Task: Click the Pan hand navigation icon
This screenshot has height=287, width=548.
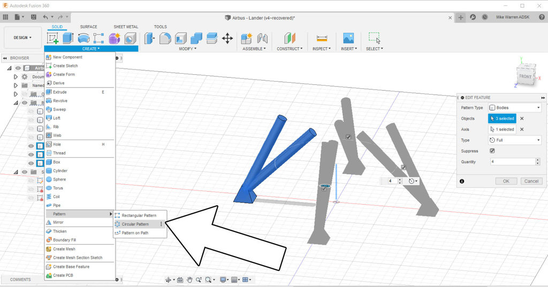Action: pos(189,280)
